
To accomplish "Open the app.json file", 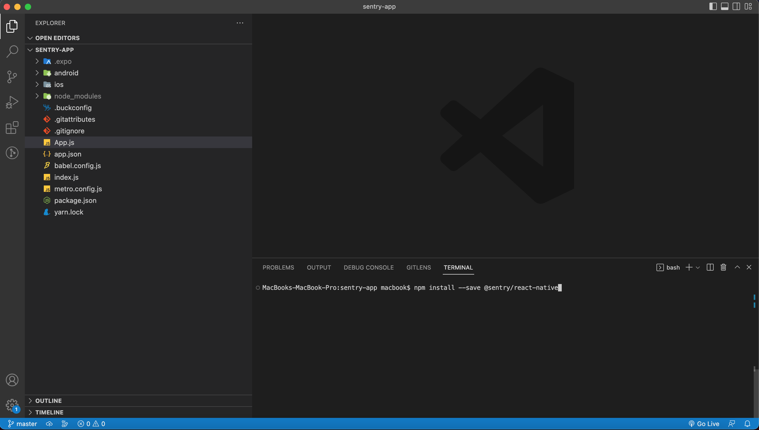I will (138, 154).
